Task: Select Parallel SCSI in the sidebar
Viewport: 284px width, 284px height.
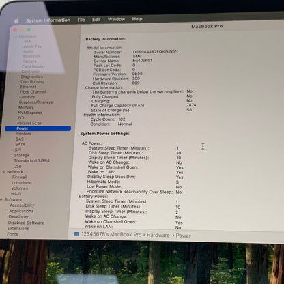Action: 29,123
